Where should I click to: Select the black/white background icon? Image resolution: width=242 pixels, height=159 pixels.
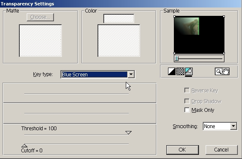click(172, 71)
